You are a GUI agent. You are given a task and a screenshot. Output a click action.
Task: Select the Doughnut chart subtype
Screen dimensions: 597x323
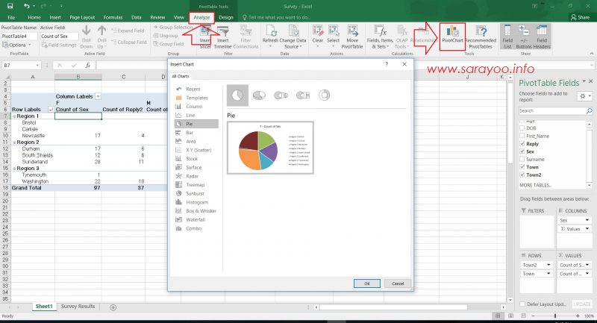pyautogui.click(x=325, y=95)
